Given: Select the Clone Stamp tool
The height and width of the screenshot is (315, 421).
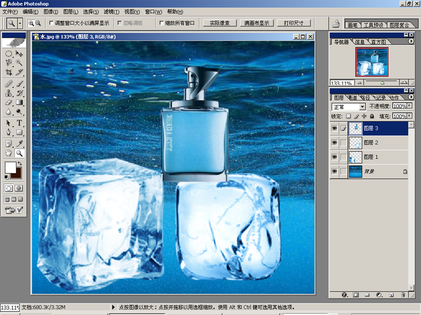Looking at the screenshot, I should [x=8, y=93].
